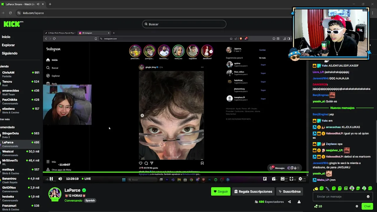Open a new browser tab
This screenshot has height=212, width=377.
tap(50, 4)
